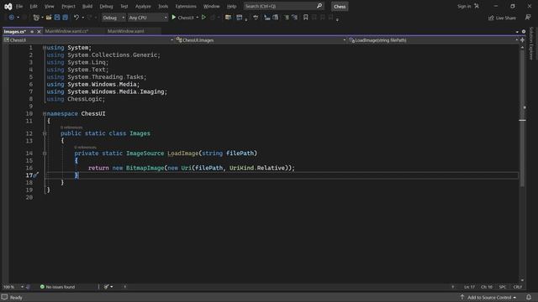Open the Extensions menu
The image size is (538, 302).
pos(186,6)
